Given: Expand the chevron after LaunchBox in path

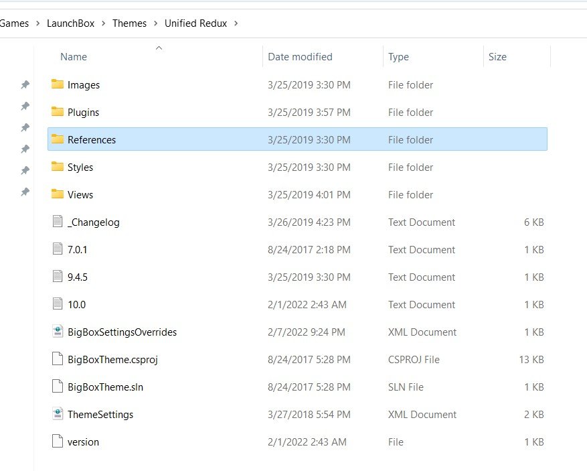Looking at the screenshot, I should (x=104, y=23).
